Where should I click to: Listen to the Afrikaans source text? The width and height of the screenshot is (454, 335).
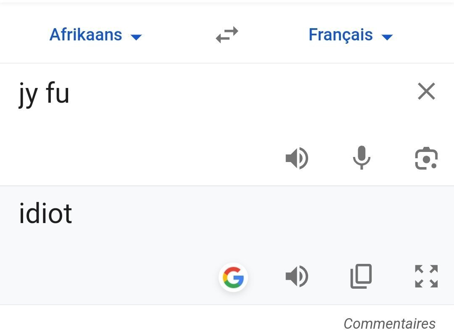297,159
